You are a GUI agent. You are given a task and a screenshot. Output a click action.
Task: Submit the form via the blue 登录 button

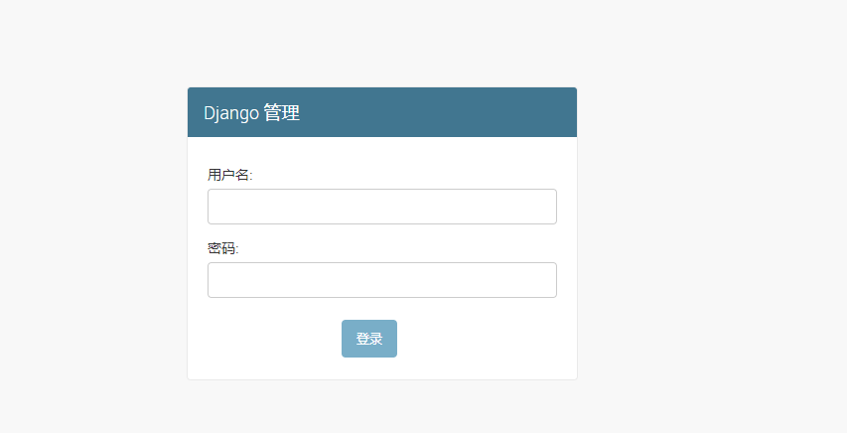[x=369, y=339]
